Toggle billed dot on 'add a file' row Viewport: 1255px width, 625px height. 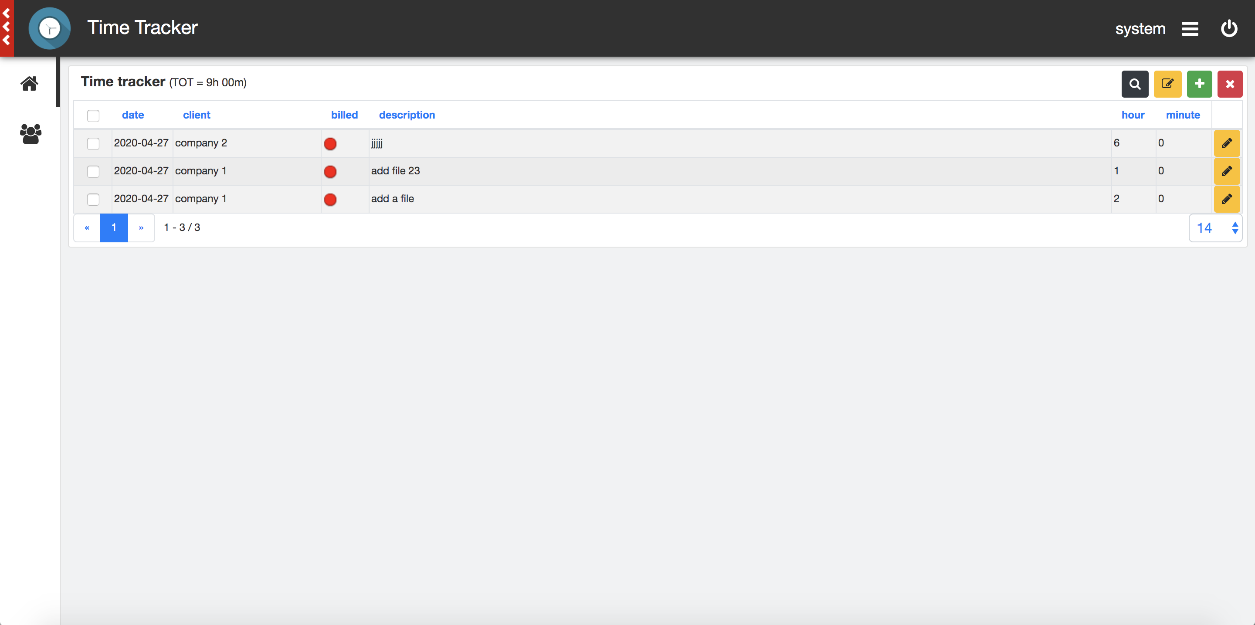tap(330, 199)
